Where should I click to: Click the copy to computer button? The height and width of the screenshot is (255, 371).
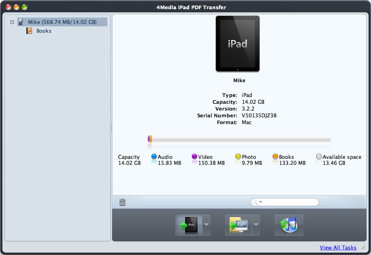click(x=238, y=225)
